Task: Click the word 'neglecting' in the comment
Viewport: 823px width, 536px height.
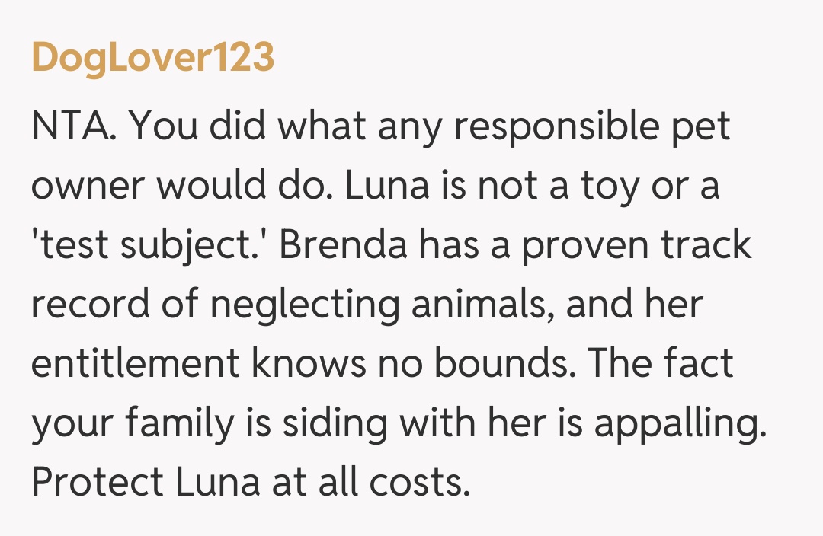Action: pos(304,305)
